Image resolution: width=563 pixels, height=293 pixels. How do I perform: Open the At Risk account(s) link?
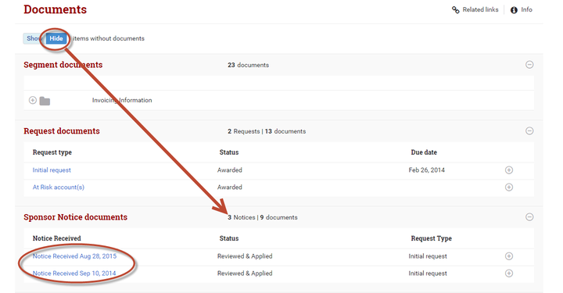coord(58,188)
